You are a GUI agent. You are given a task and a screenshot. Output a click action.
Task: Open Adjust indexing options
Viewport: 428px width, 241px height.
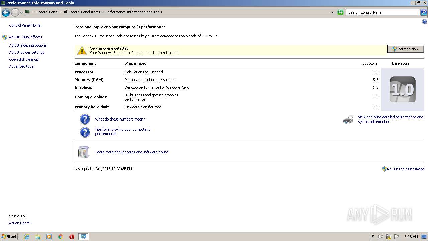[28, 45]
